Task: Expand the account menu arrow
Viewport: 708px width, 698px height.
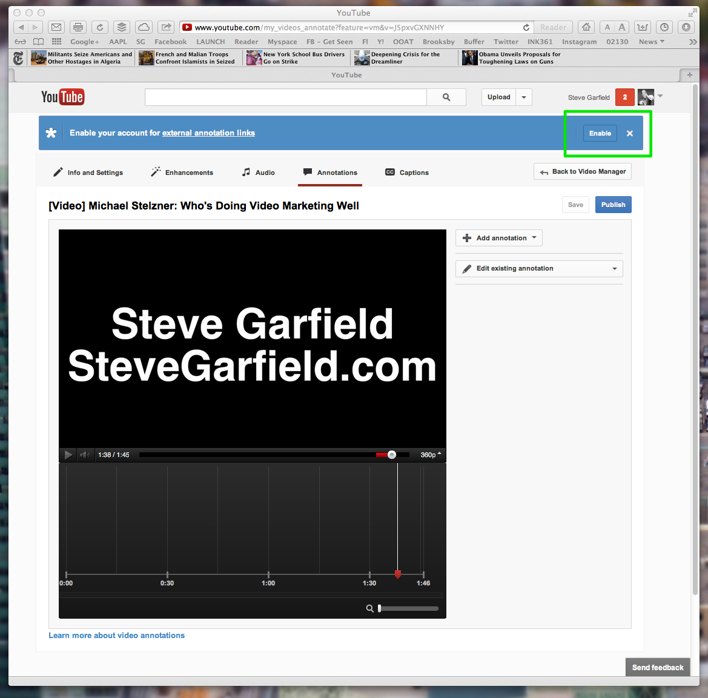Action: tap(660, 96)
